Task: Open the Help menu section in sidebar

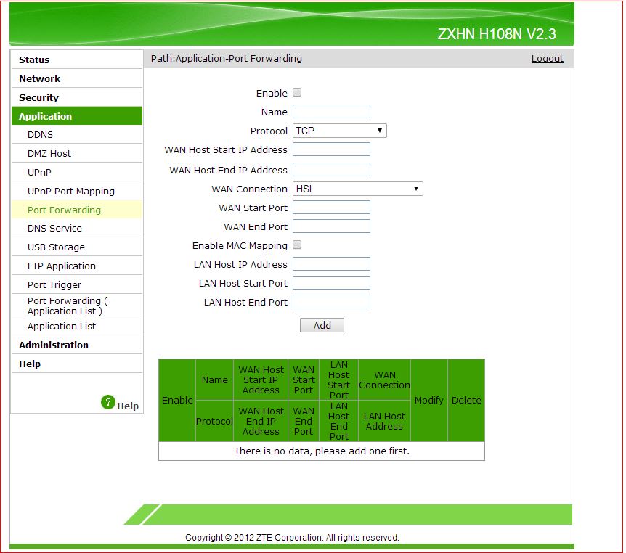Action: [x=77, y=364]
